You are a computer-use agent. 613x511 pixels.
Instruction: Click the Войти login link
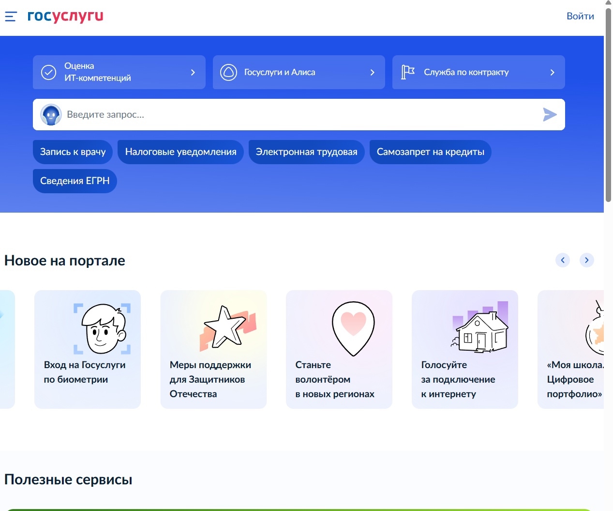click(580, 16)
